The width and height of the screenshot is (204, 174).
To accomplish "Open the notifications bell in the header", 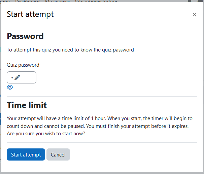I will pyautogui.click(x=190, y=1).
